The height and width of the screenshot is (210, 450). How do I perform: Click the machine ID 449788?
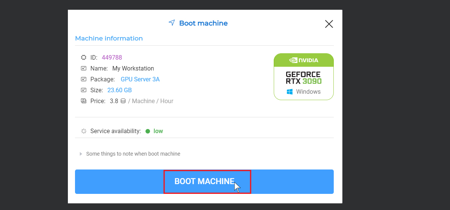click(x=112, y=57)
